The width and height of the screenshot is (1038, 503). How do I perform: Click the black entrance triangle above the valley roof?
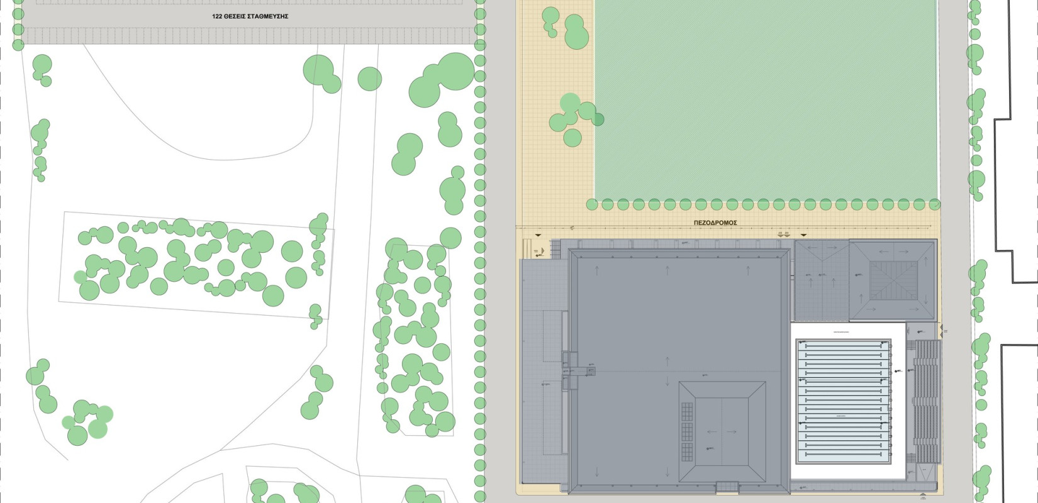pyautogui.click(x=803, y=235)
